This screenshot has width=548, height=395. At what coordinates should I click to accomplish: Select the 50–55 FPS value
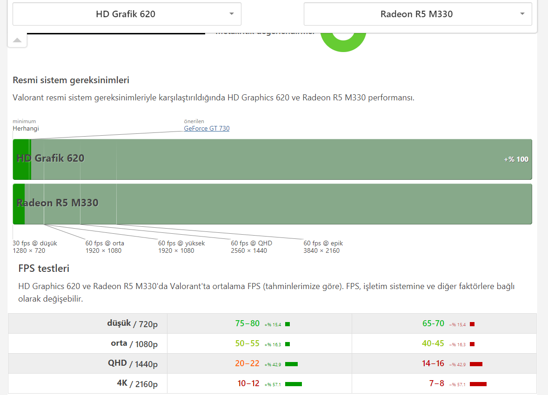tap(247, 343)
